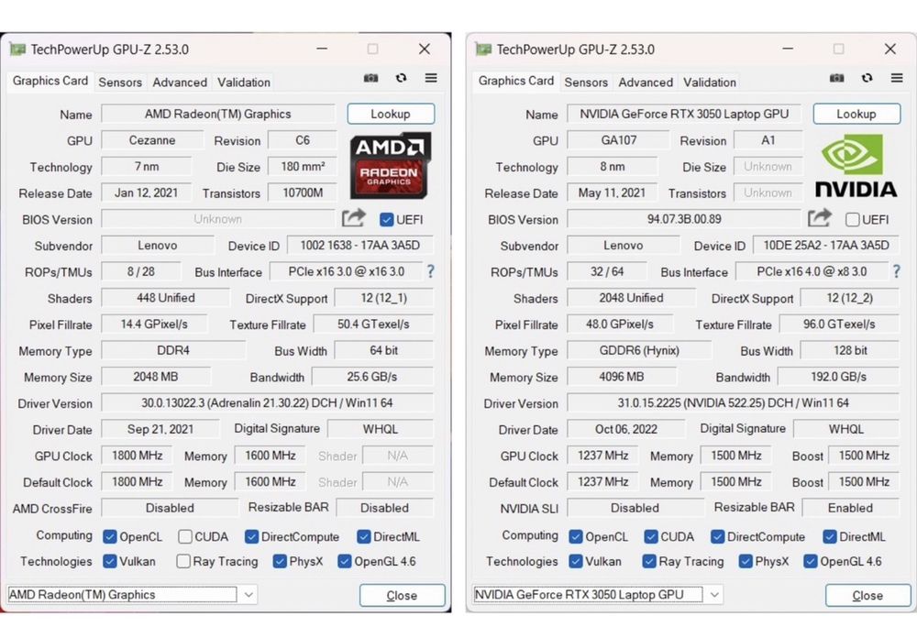
Task: Click bottom Close button in NVIDIA window
Action: [x=868, y=595]
